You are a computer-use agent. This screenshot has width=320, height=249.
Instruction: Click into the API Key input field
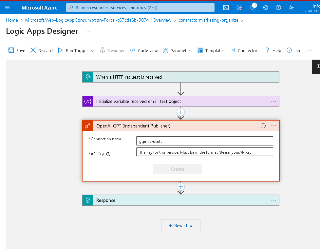[204, 152]
